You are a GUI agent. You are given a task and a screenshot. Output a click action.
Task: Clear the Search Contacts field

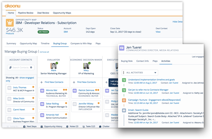[x=31, y=68]
